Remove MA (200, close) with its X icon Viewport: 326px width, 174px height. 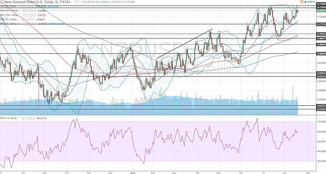click(35, 10)
